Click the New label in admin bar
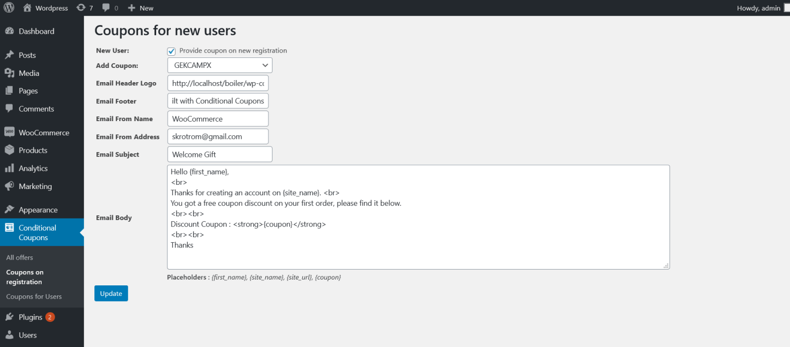Screen dimensions: 790x347 (147, 8)
